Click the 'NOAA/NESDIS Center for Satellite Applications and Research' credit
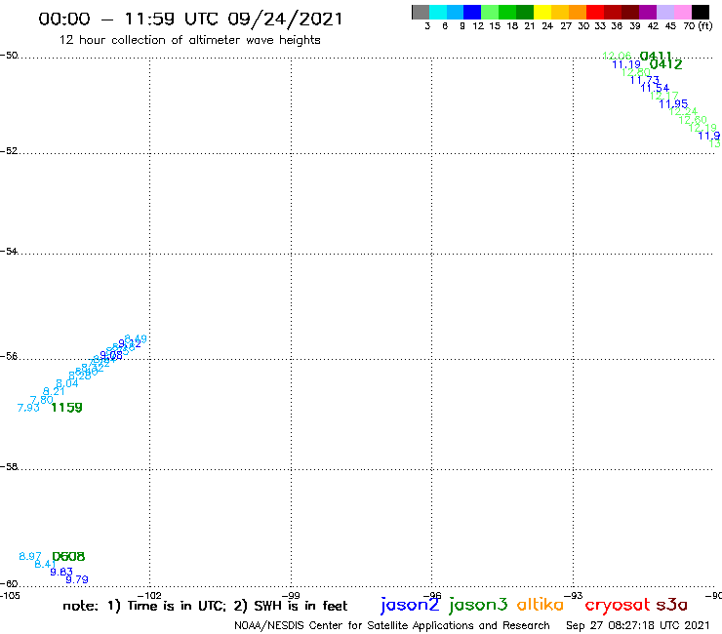This screenshot has height=634, width=722. (392, 626)
